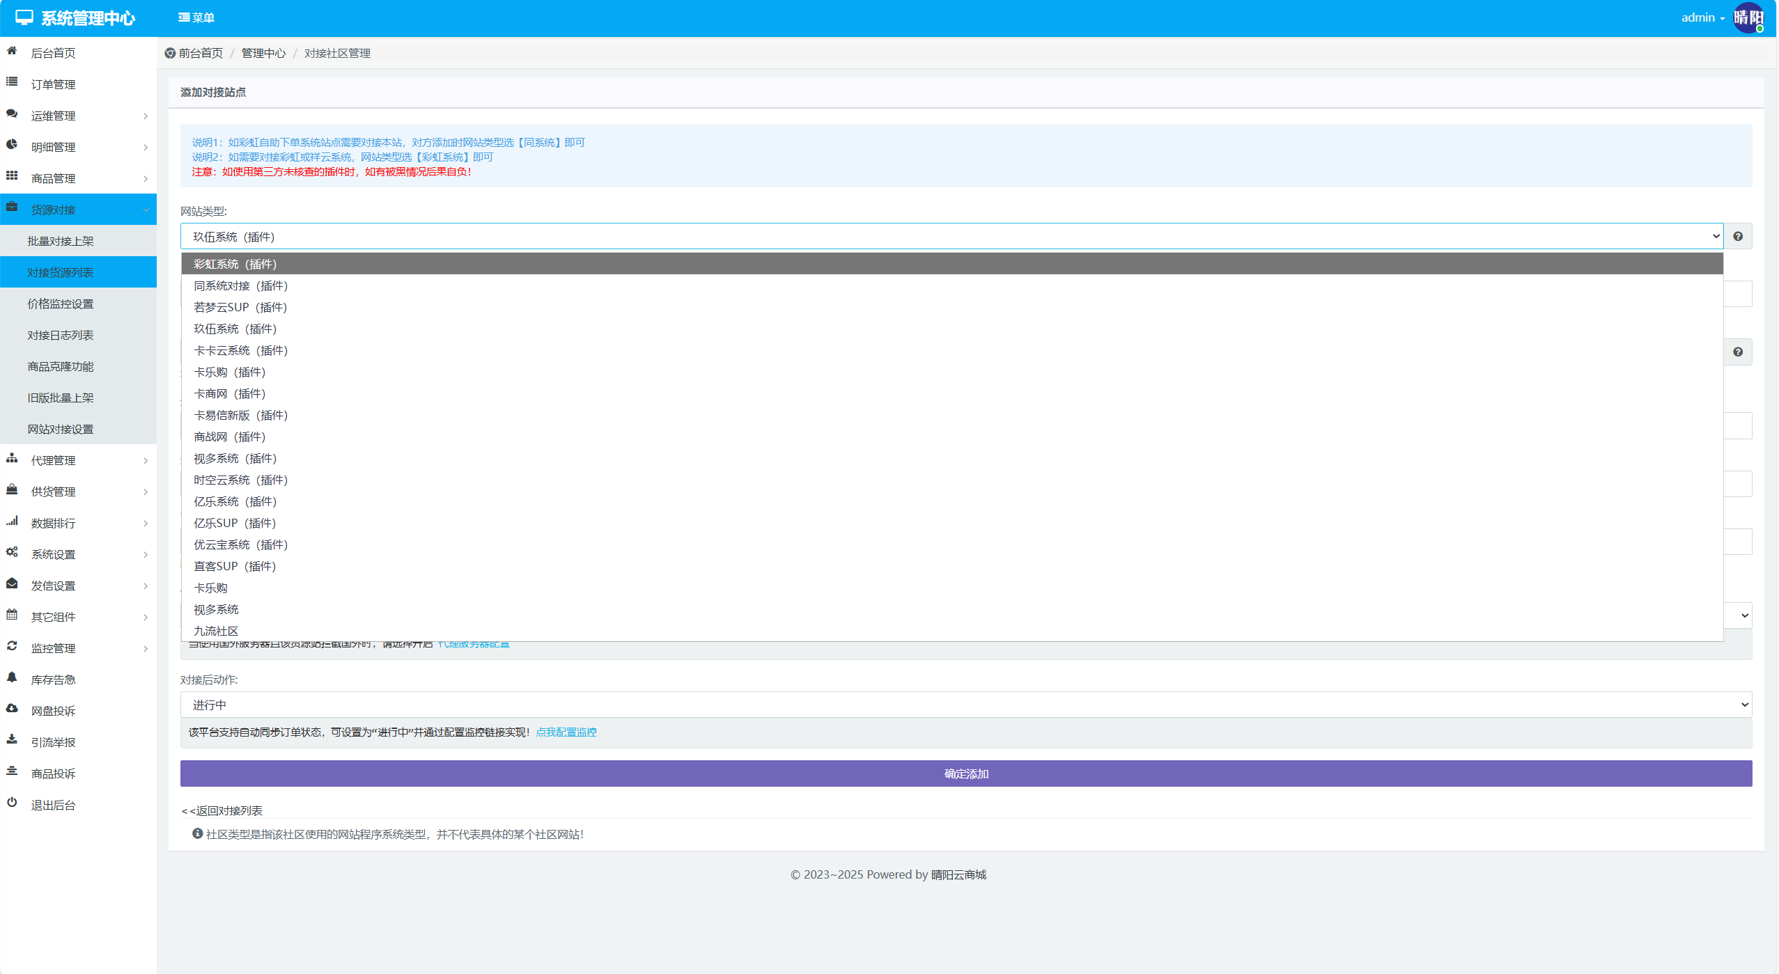Open the 网站类型 select box
Screen dimensions: 1779x974
pyautogui.click(x=951, y=237)
